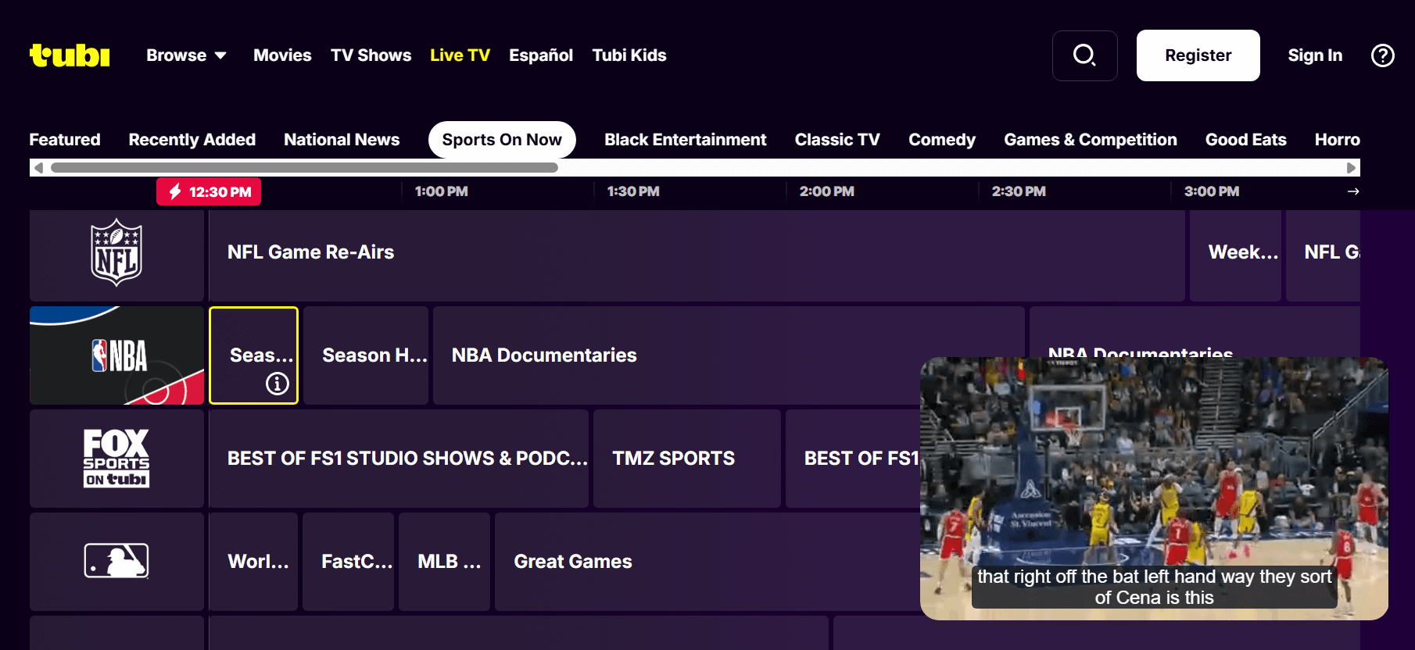1415x650 pixels.
Task: Click the category horizontal scrollbar thumb
Action: click(x=304, y=168)
